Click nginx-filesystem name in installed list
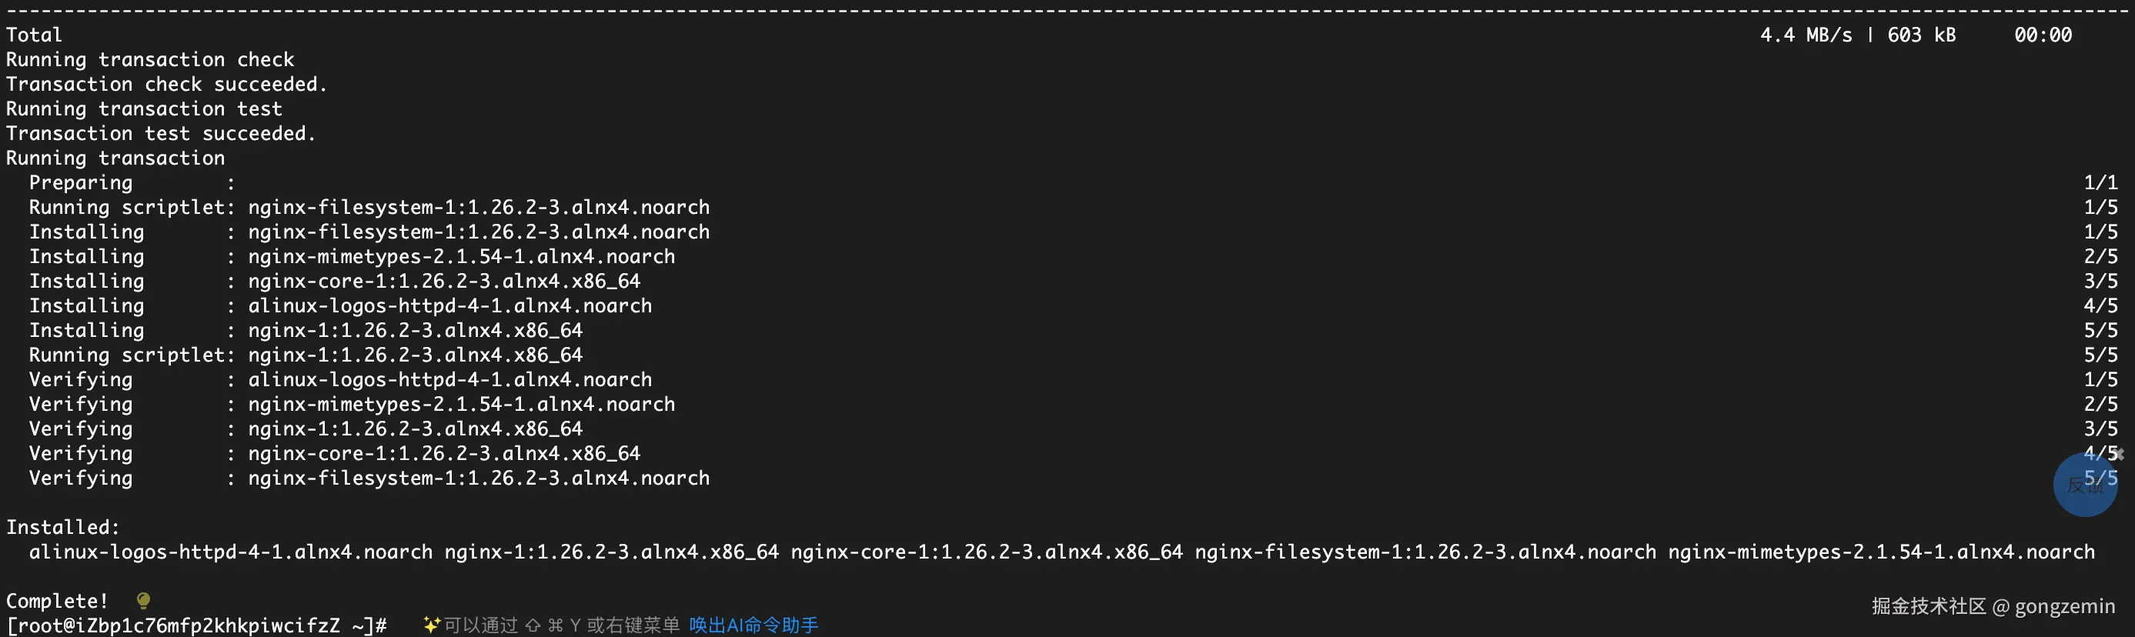The height and width of the screenshot is (637, 2135). coord(1425,552)
